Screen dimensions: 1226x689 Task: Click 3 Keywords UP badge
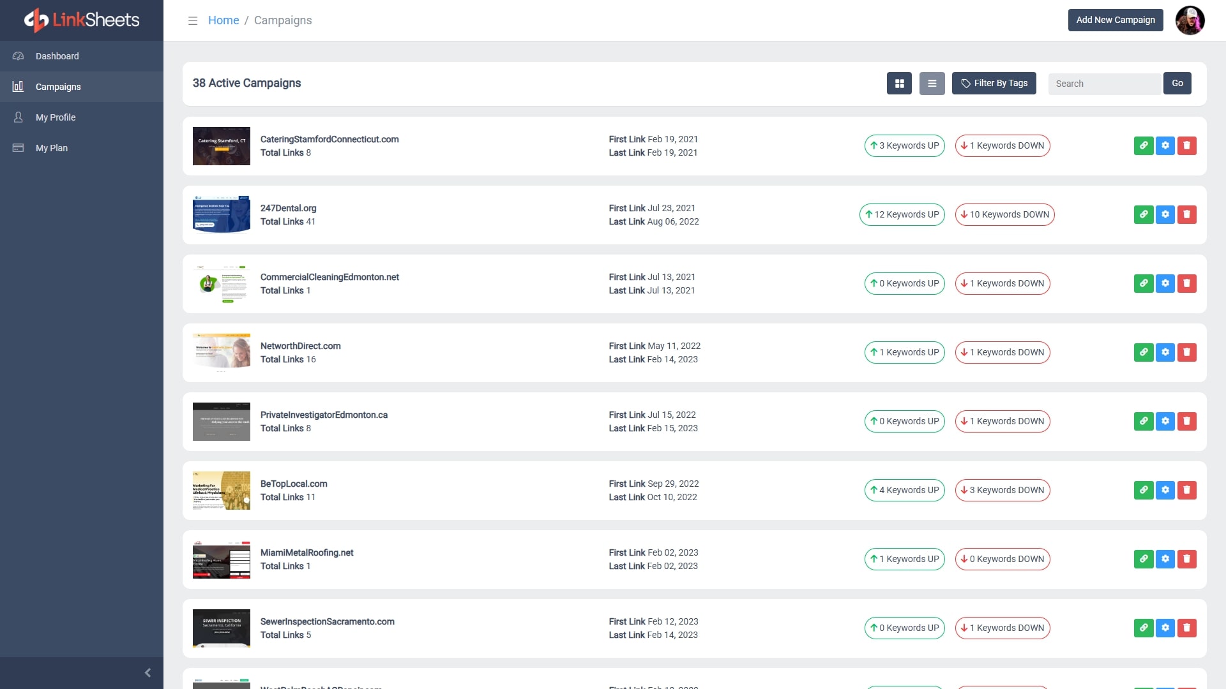pos(904,145)
